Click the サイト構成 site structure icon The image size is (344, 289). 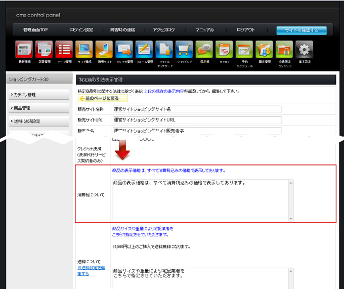pos(84,50)
